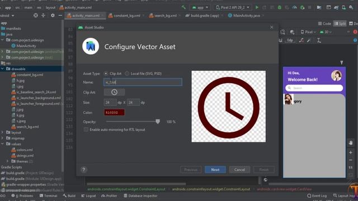
Task: Click the clock vector preview image
Action: click(x=229, y=107)
